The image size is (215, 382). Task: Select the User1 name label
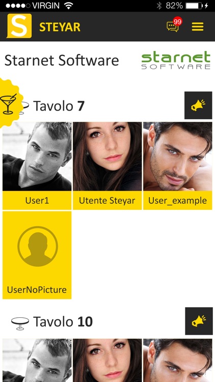pyautogui.click(x=37, y=201)
